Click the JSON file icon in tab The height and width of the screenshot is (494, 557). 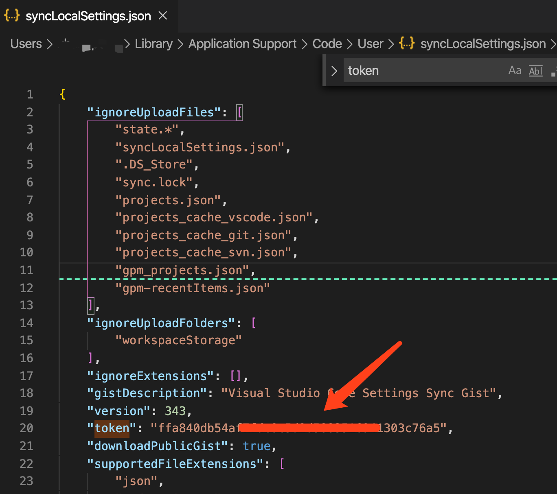point(12,15)
